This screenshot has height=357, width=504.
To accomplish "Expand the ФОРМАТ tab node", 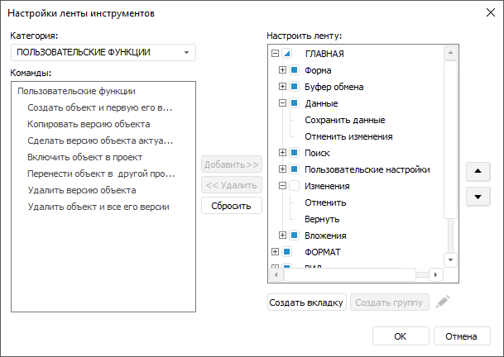I will tap(276, 251).
